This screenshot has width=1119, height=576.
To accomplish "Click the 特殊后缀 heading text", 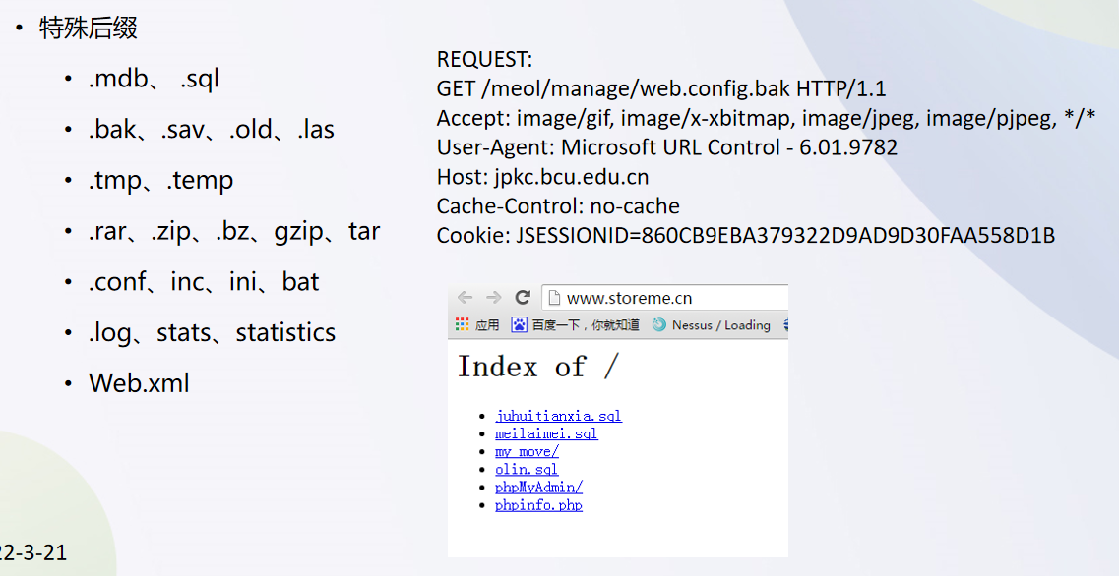I will [89, 29].
